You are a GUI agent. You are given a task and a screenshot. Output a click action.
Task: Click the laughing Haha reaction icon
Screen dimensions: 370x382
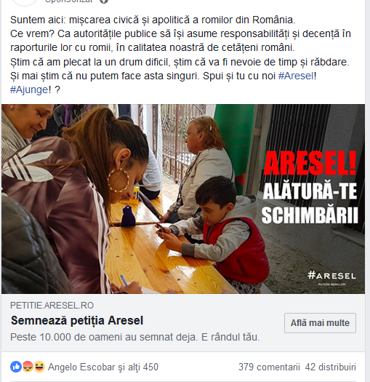tap(39, 367)
